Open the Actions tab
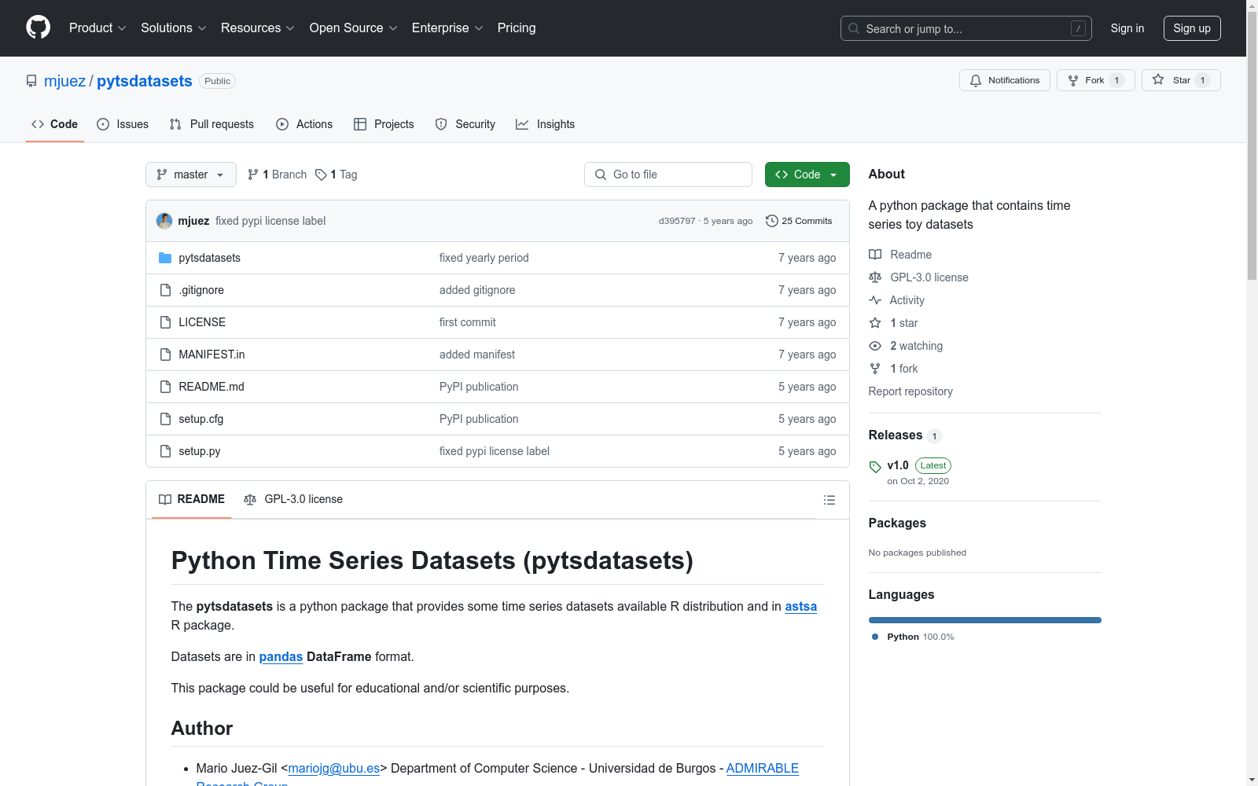1258x786 pixels. 304,124
